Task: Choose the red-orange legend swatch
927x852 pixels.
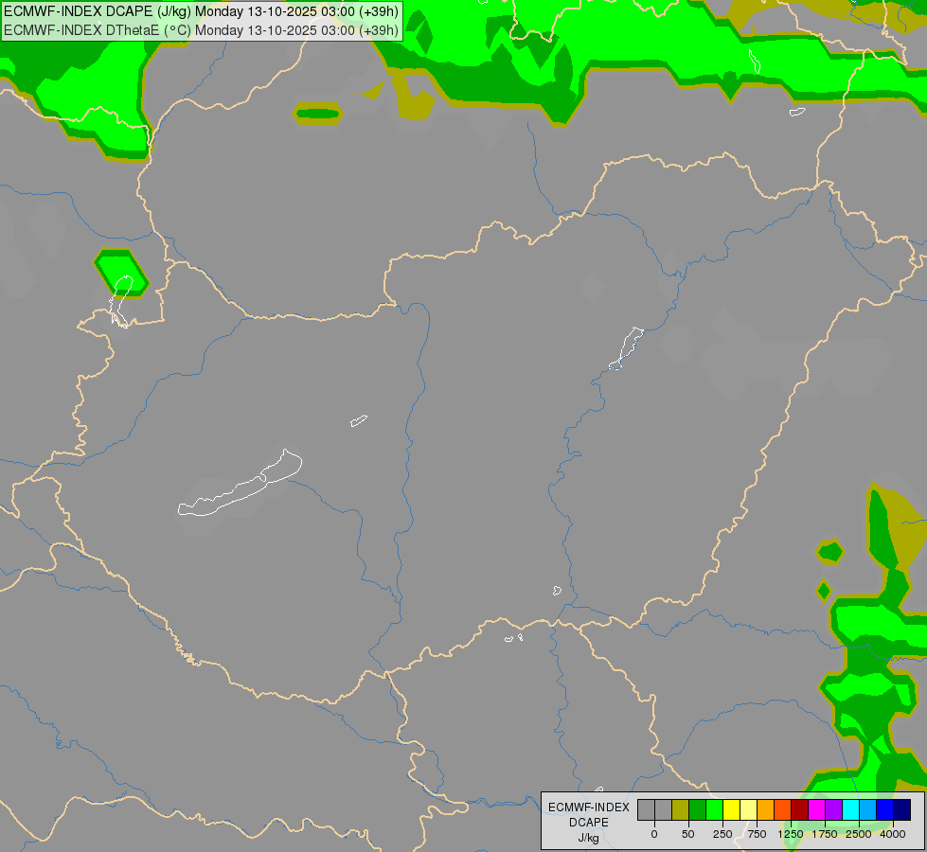Action: pos(783,809)
